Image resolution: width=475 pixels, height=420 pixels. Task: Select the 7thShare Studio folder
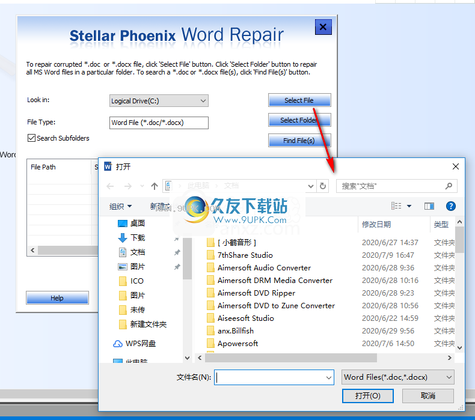click(245, 255)
